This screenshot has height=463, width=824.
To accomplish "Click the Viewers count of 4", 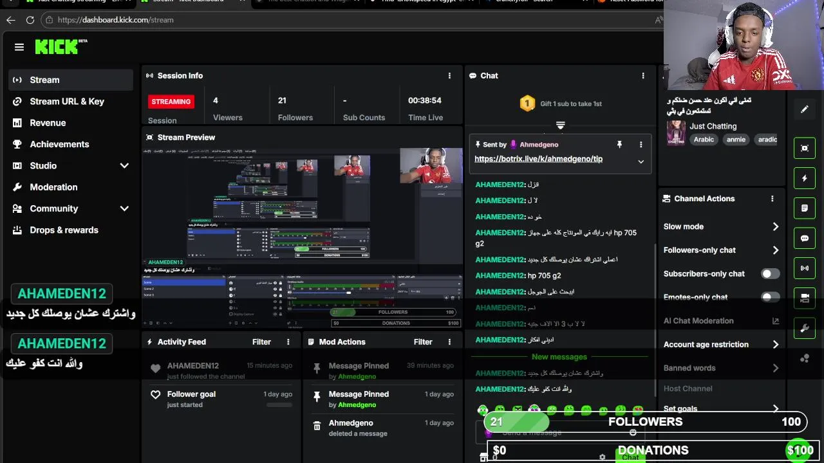I will tap(216, 100).
